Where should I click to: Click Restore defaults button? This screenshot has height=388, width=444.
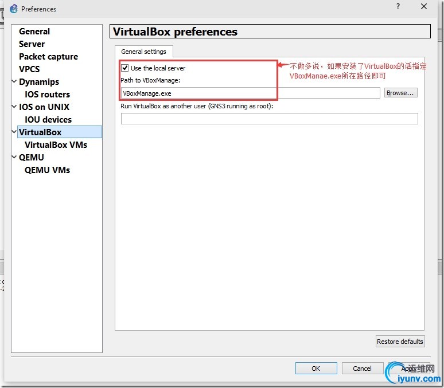click(x=400, y=342)
